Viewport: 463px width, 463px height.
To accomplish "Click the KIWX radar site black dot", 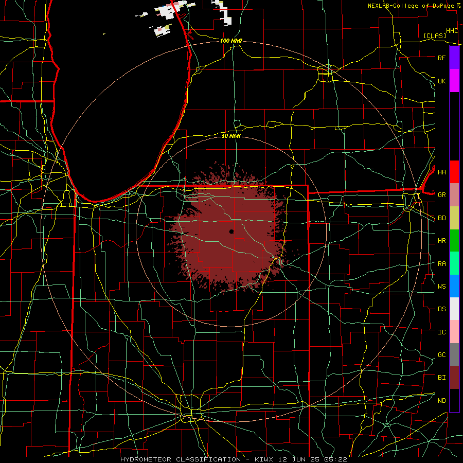I will (x=232, y=232).
